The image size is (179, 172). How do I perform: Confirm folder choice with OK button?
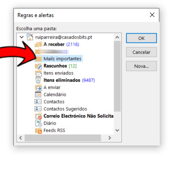[141, 38]
